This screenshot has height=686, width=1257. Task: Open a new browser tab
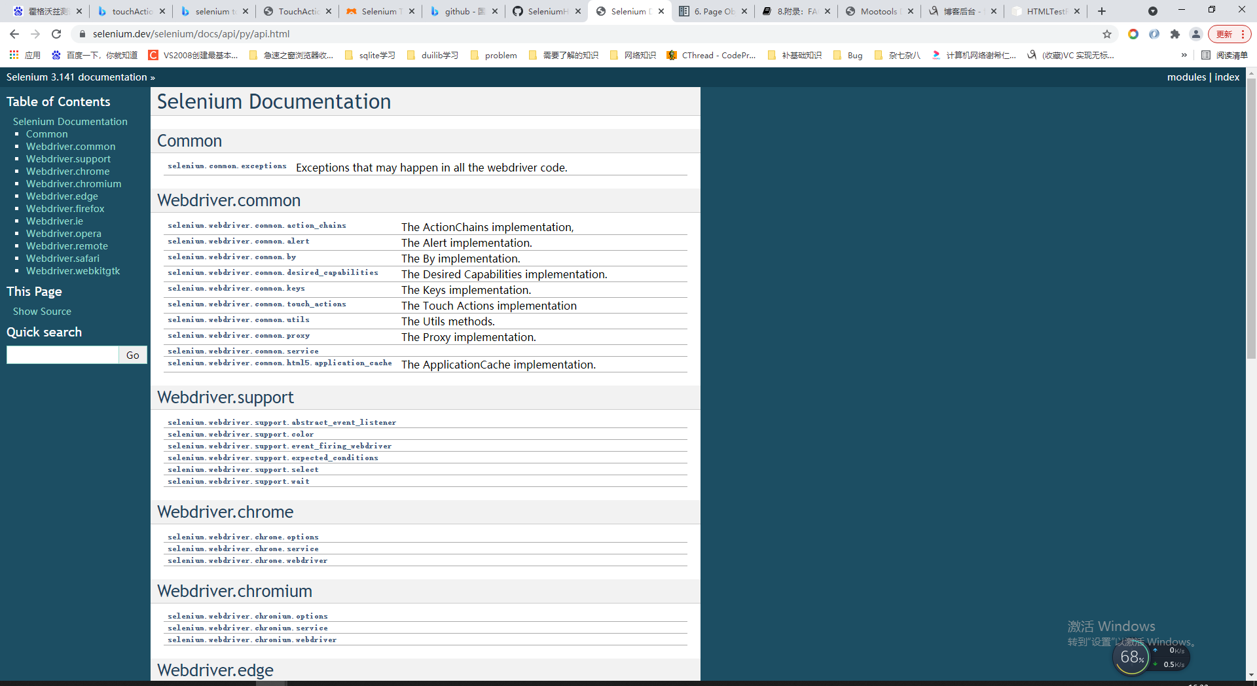point(1102,11)
